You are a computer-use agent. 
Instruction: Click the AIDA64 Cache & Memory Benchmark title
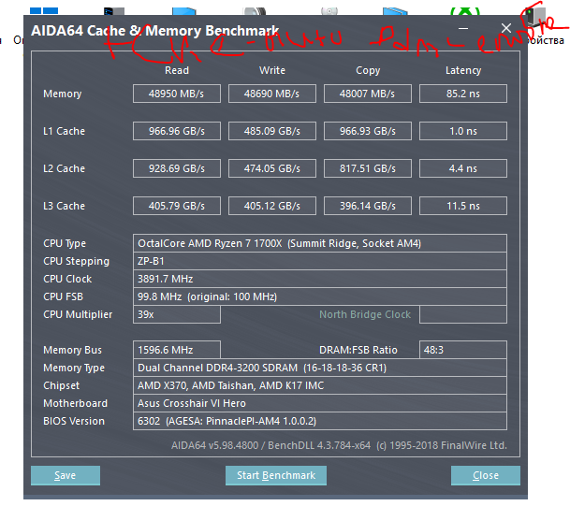(x=154, y=31)
